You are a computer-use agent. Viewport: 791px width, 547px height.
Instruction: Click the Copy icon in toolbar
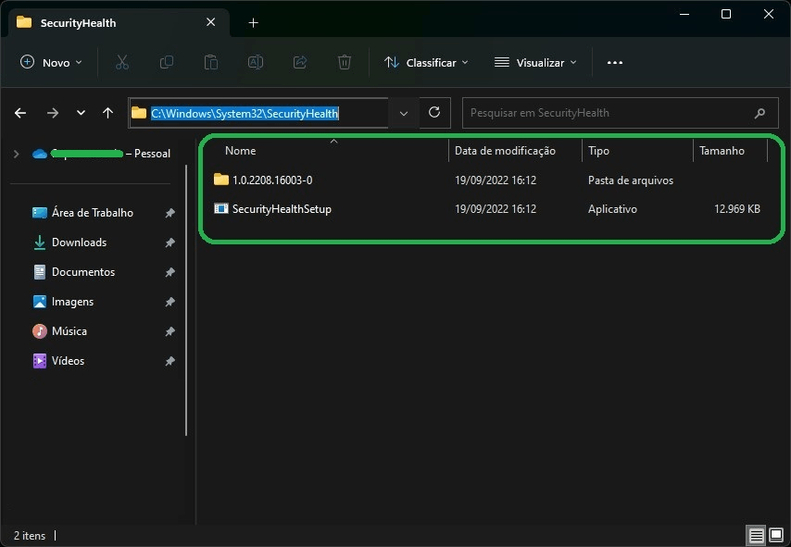[167, 63]
